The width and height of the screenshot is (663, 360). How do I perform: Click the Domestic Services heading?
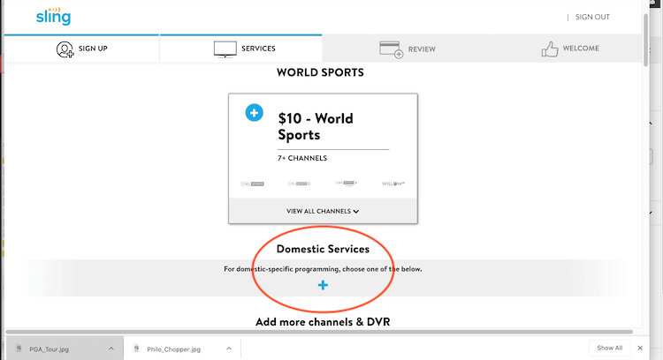[323, 249]
